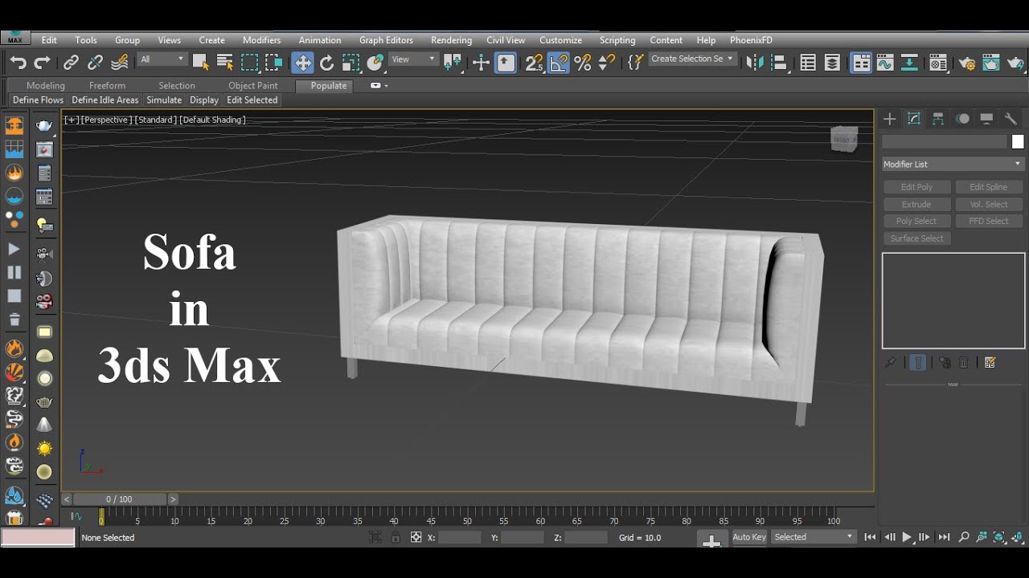Click the Define Flows button
Image resolution: width=1029 pixels, height=578 pixels.
click(x=38, y=100)
